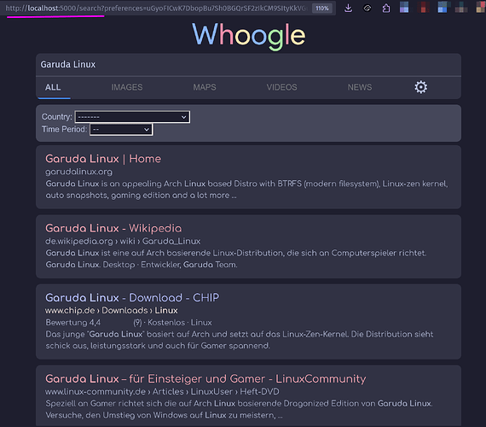Open the Country dropdown
This screenshot has width=486, height=427.
tap(132, 117)
